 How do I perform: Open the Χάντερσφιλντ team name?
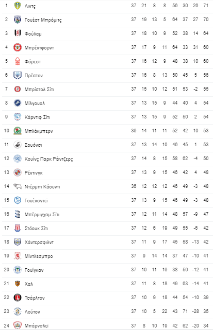(x=39, y=242)
